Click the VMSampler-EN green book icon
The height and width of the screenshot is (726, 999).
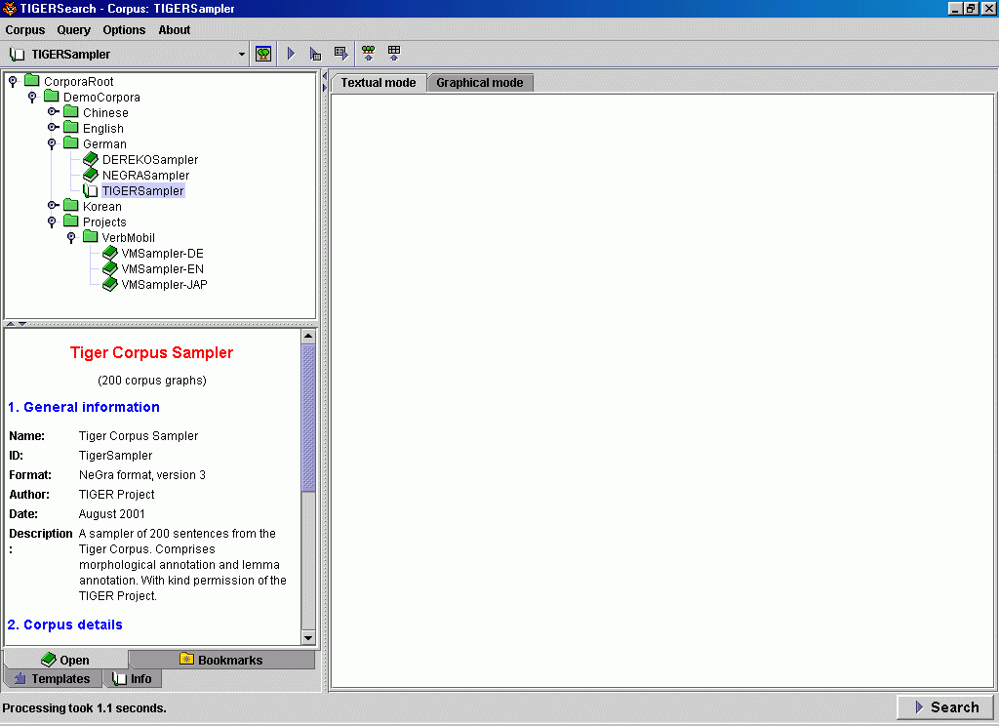coord(110,268)
